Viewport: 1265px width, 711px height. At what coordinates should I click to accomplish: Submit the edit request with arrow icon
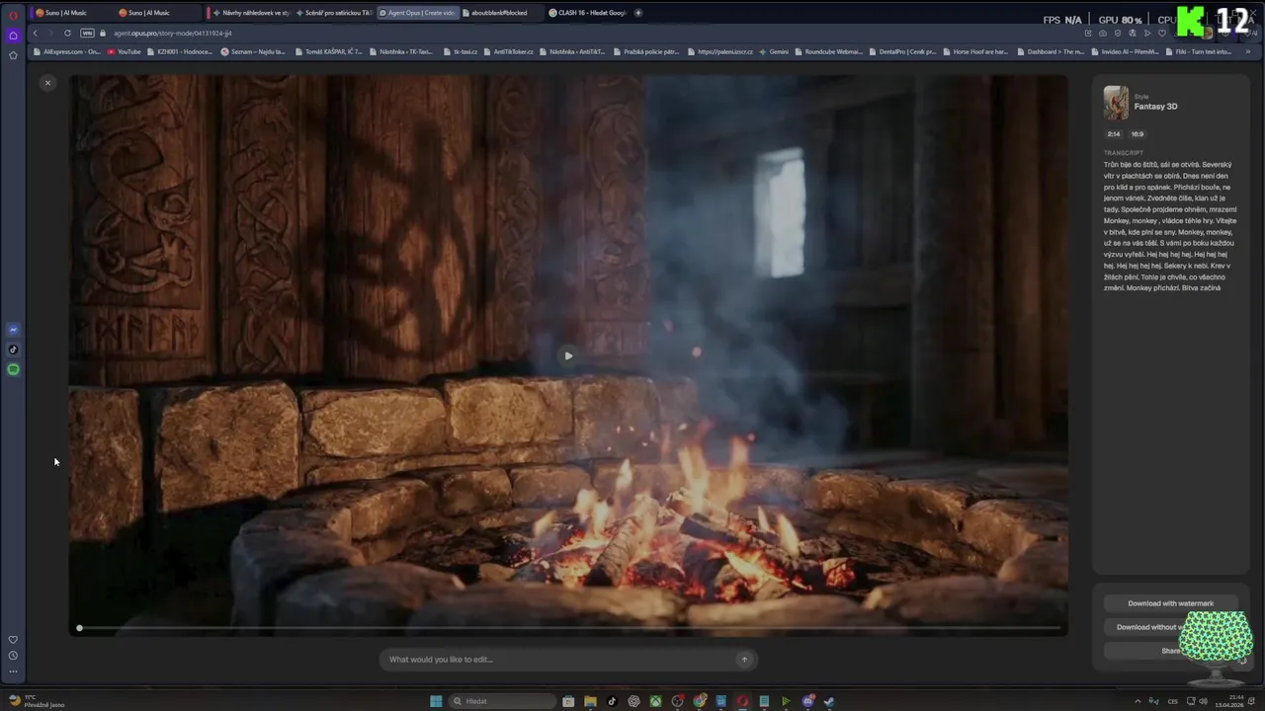point(744,659)
